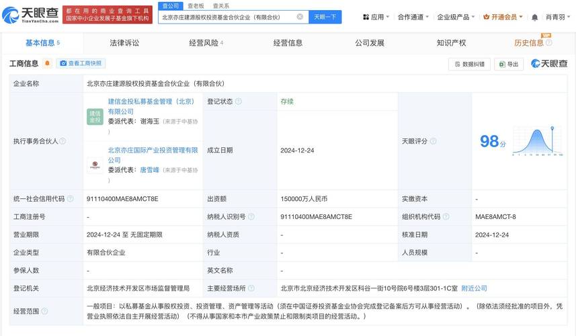Image resolution: width=576 pixels, height=336 pixels.
Task: Click the 成立日期 value 2024-12-24
Action: coord(297,150)
